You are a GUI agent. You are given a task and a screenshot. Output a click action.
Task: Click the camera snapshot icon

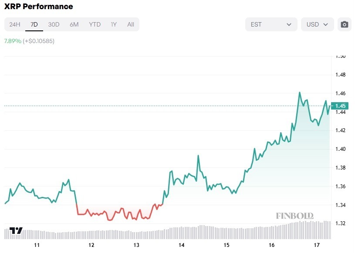coord(345,24)
